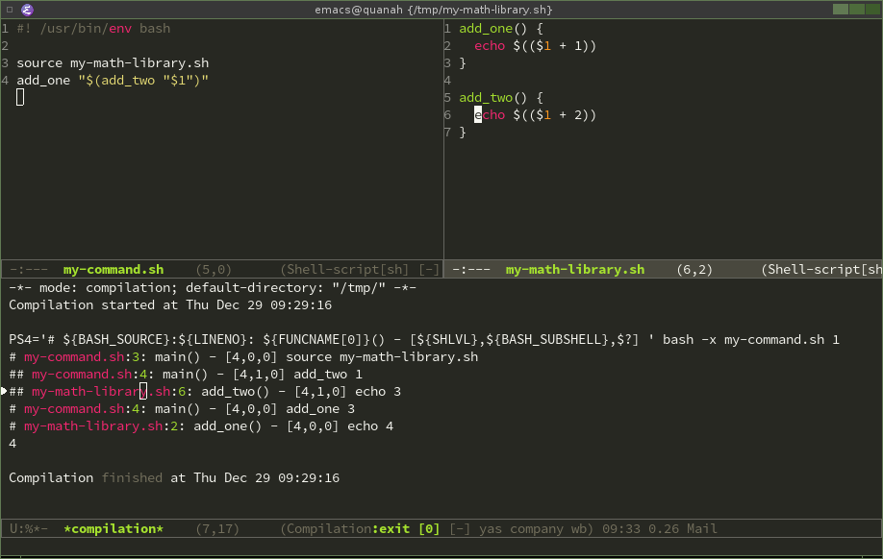Click 09:33 time display in mode line
Image resolution: width=883 pixels, height=559 pixels.
[x=621, y=529]
